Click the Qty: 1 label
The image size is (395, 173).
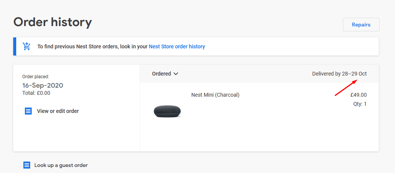tap(360, 104)
